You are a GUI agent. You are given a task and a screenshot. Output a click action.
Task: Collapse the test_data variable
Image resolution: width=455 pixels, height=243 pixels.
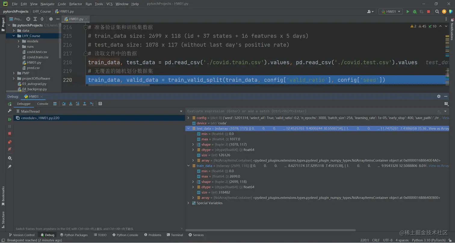[189, 129]
